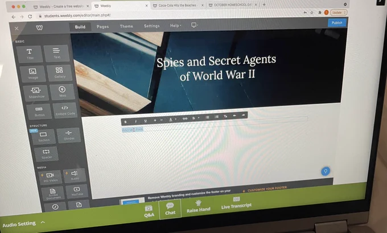Expand the Help menu

coord(175,26)
